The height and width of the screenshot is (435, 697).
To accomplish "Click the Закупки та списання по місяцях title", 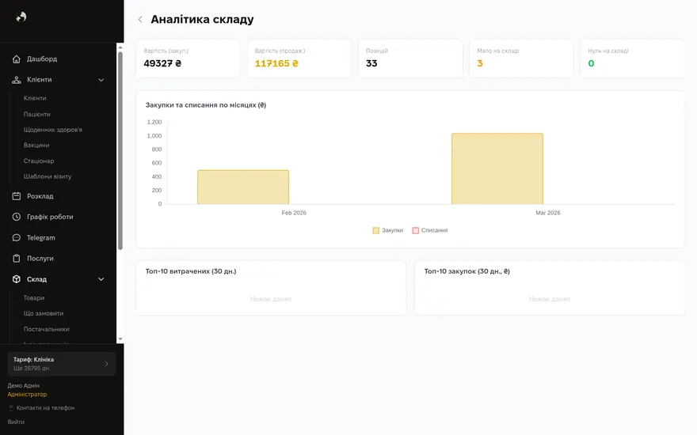I will 206,105.
